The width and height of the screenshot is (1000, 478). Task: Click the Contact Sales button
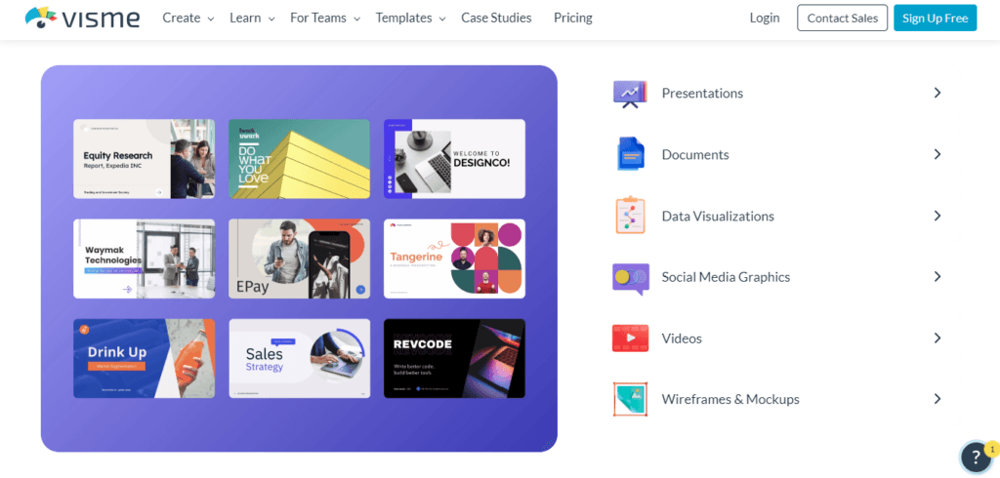click(x=842, y=18)
